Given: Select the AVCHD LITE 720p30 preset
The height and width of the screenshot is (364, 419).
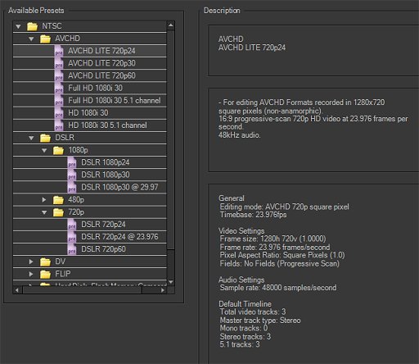Looking at the screenshot, I should tap(101, 63).
